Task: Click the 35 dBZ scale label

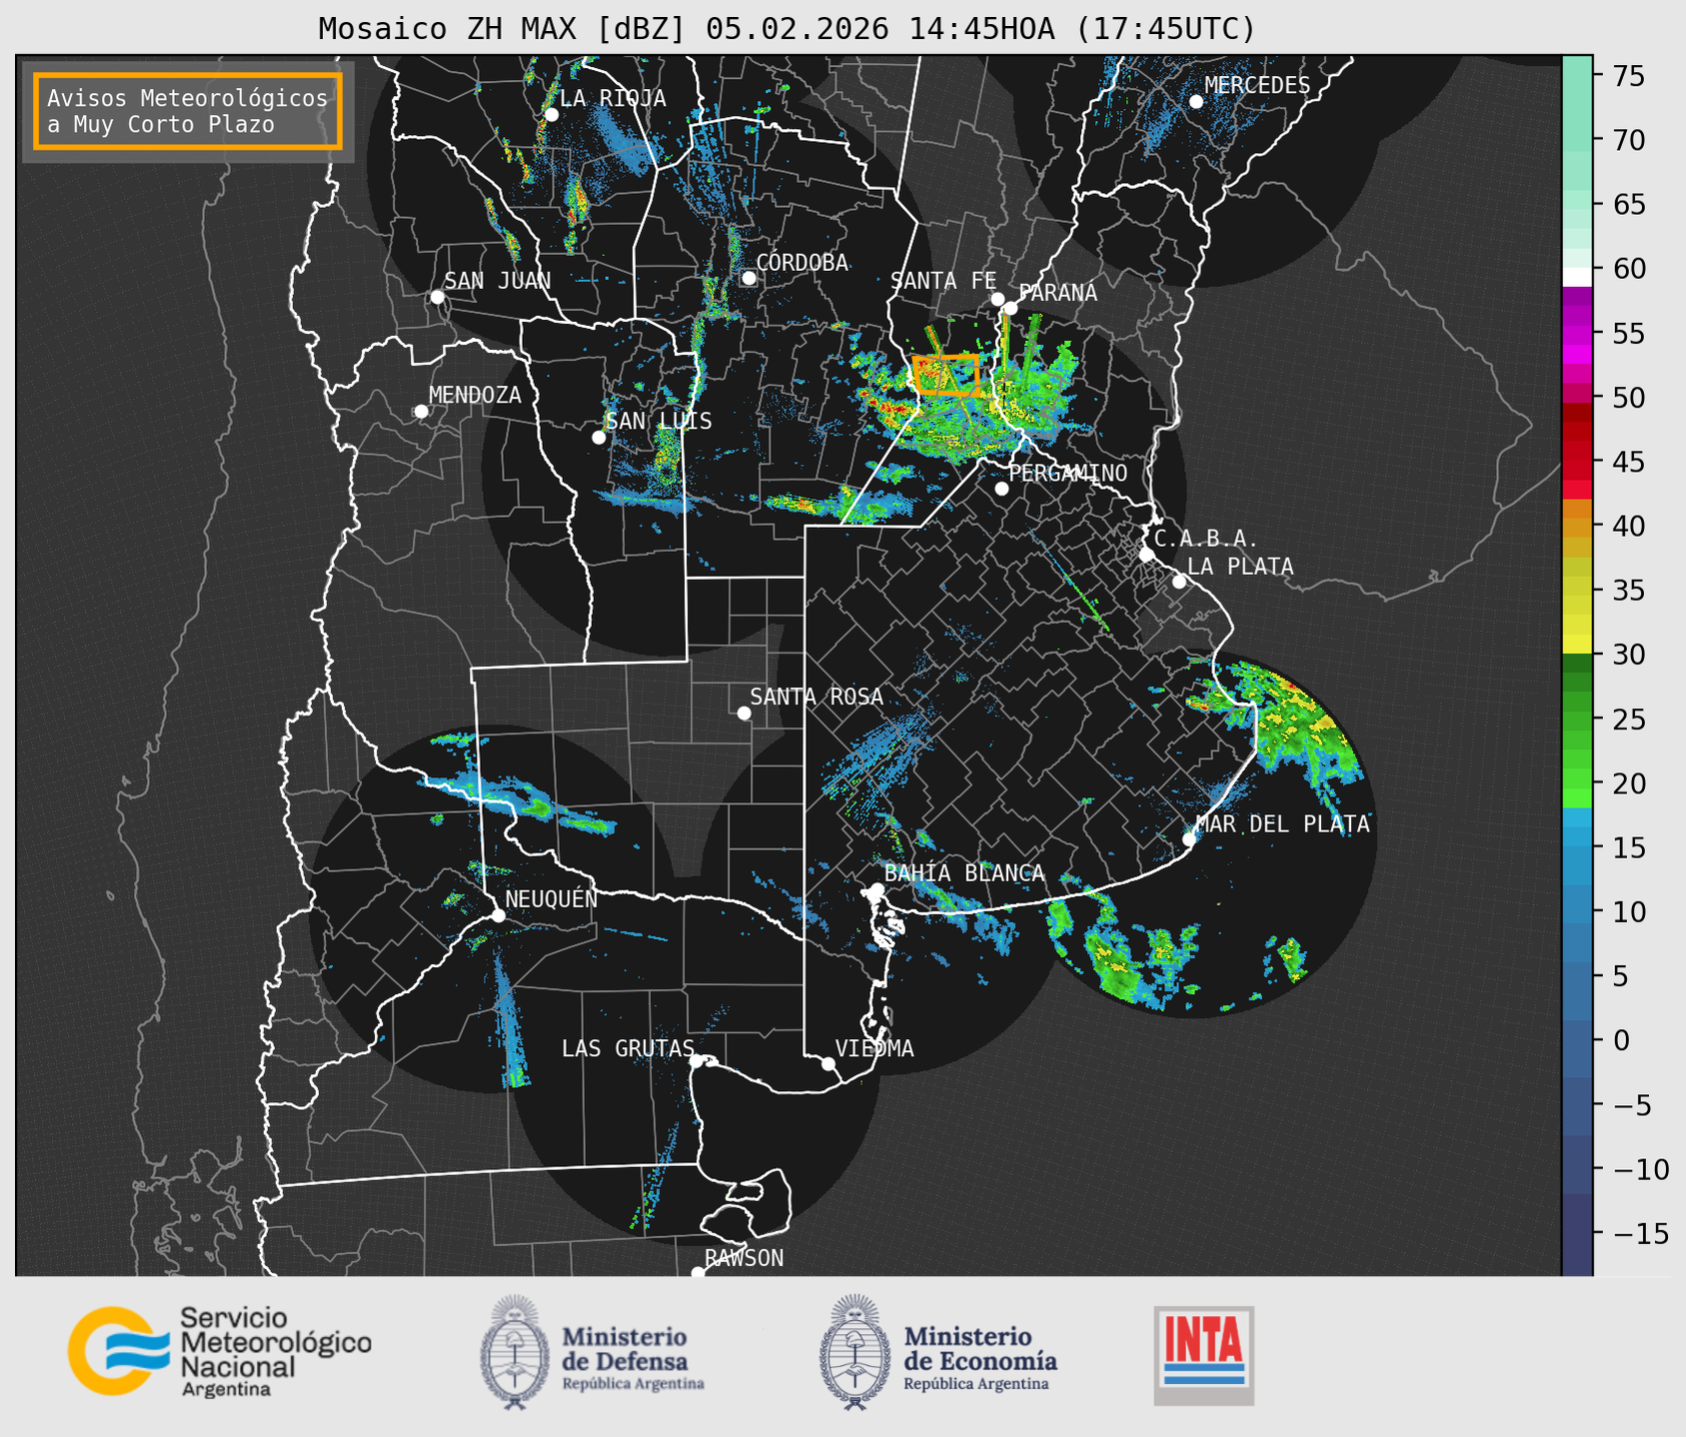Action: coord(1628,591)
